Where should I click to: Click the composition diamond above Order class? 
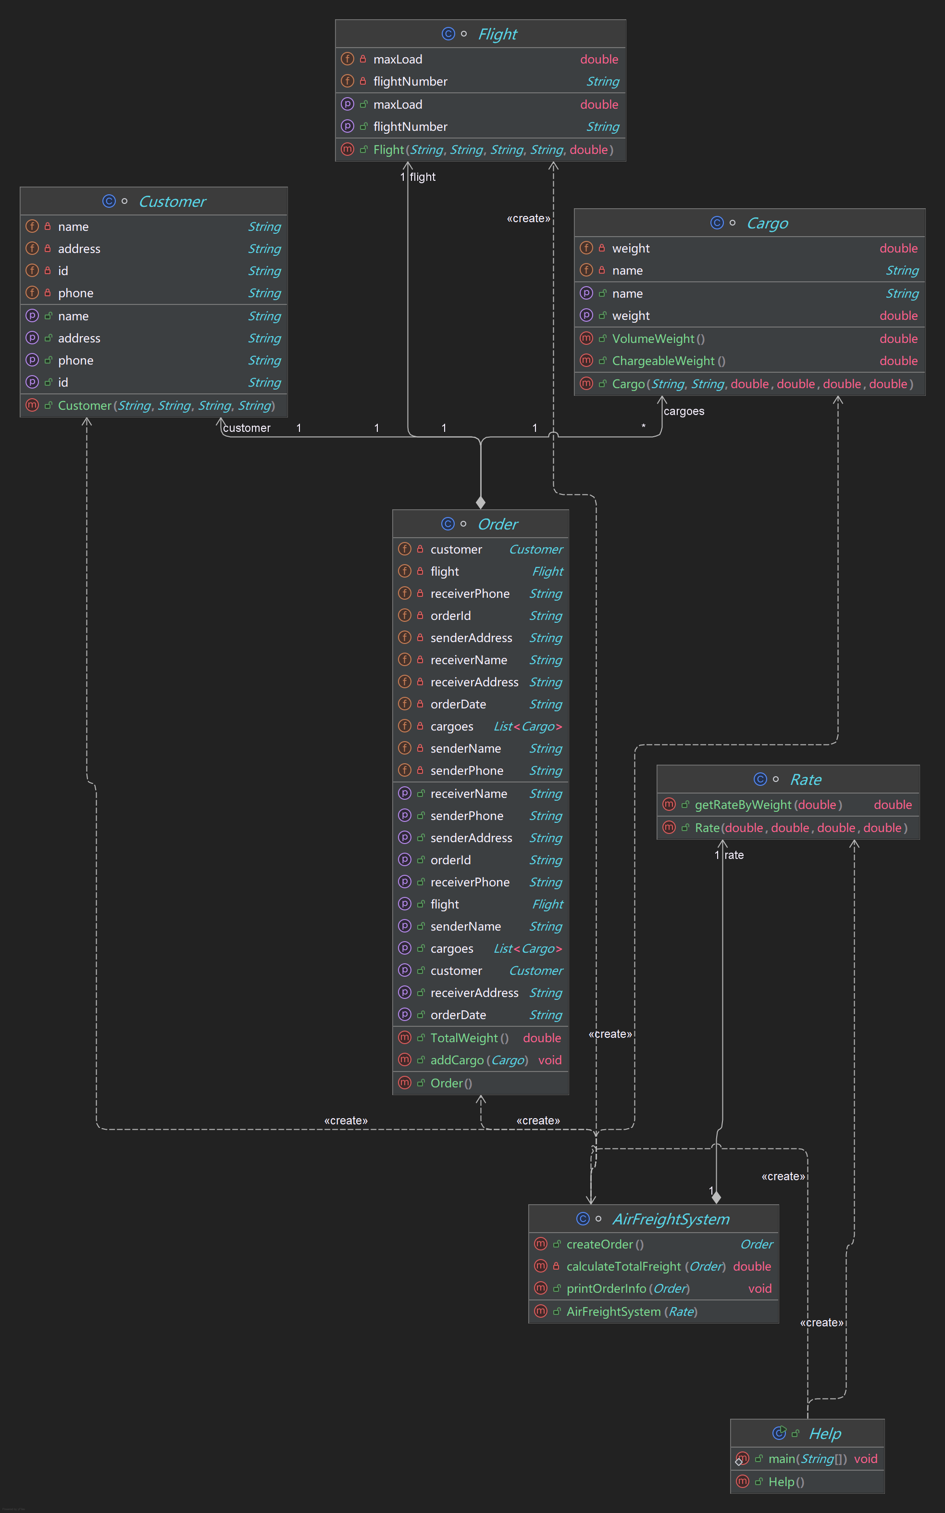(x=481, y=503)
